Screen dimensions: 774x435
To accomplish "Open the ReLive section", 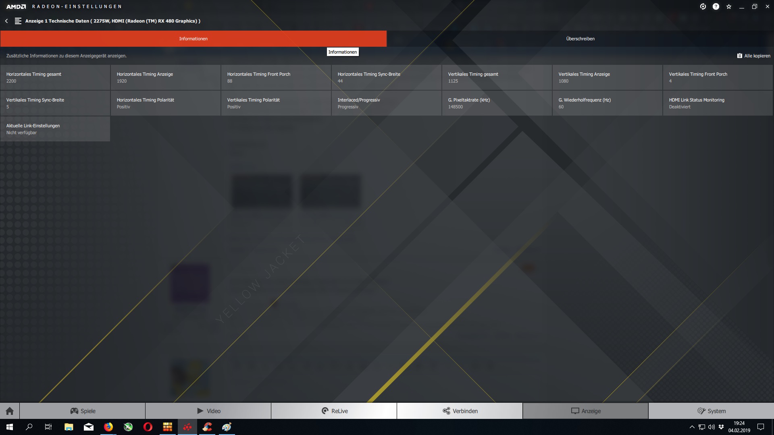I will pos(334,411).
